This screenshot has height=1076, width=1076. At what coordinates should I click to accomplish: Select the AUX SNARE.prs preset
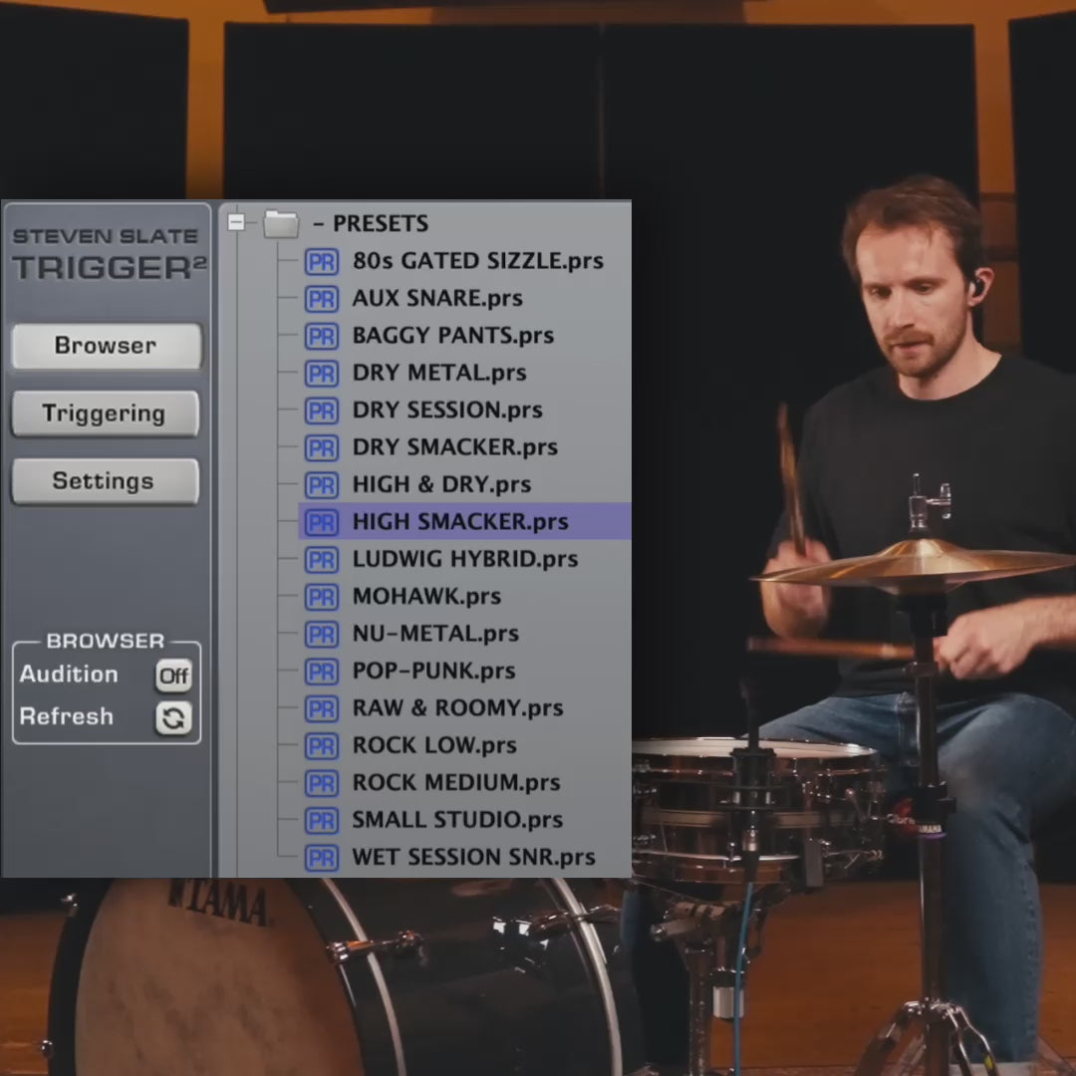[435, 298]
